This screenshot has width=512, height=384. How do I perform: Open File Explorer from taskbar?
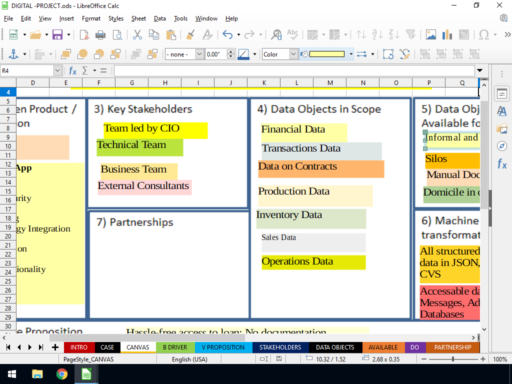37,374
